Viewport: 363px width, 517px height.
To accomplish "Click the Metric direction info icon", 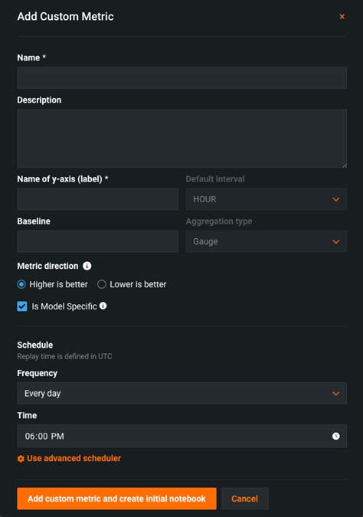I will (87, 266).
